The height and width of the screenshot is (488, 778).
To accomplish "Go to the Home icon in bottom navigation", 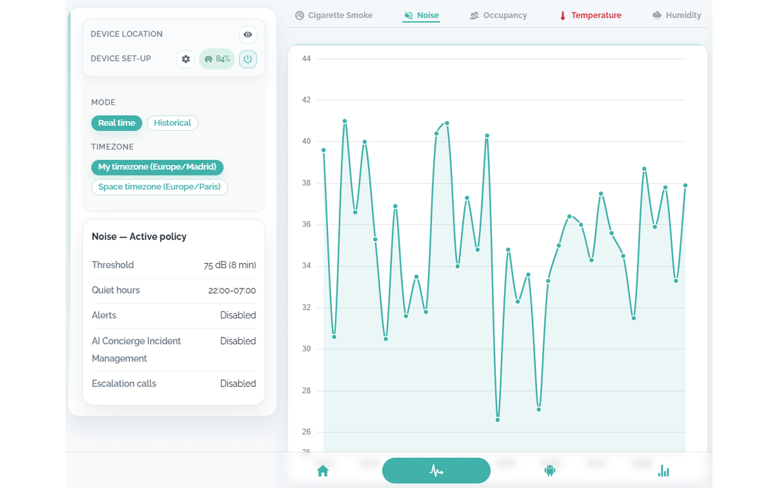I will (x=323, y=471).
